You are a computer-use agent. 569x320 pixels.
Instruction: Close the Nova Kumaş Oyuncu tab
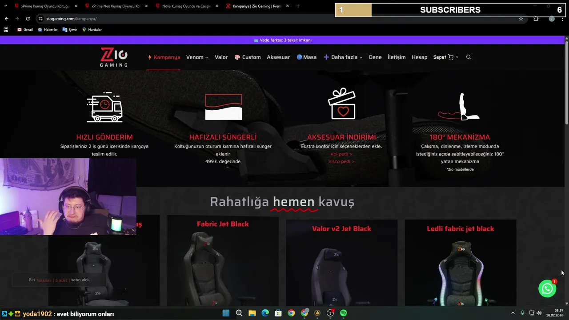pos(217,6)
